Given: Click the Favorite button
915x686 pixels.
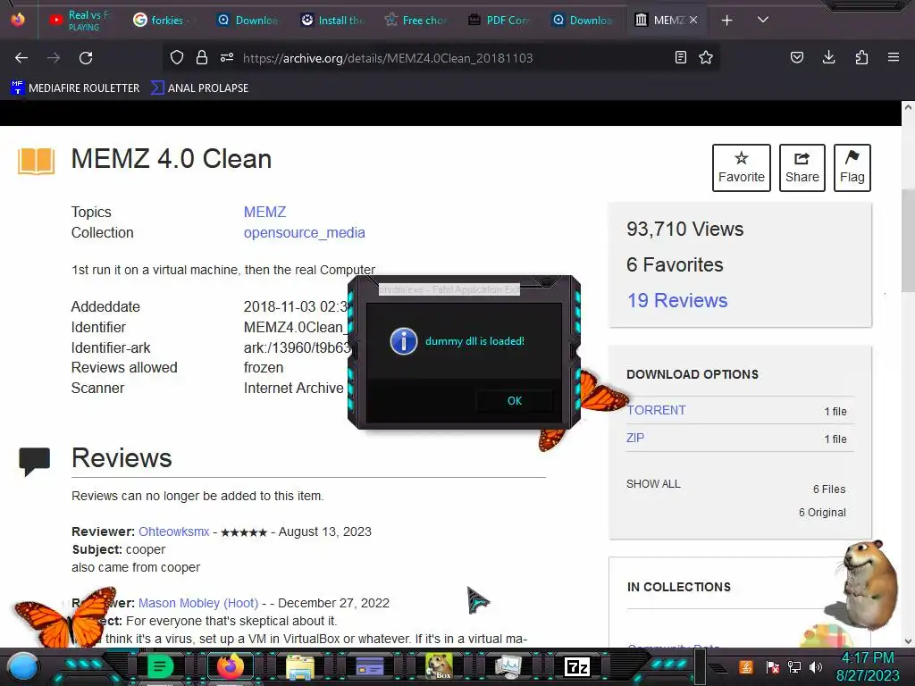Looking at the screenshot, I should click(x=741, y=167).
